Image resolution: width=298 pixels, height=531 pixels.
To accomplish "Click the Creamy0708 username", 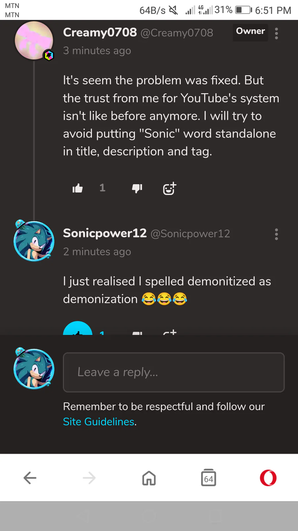I will coord(100,33).
